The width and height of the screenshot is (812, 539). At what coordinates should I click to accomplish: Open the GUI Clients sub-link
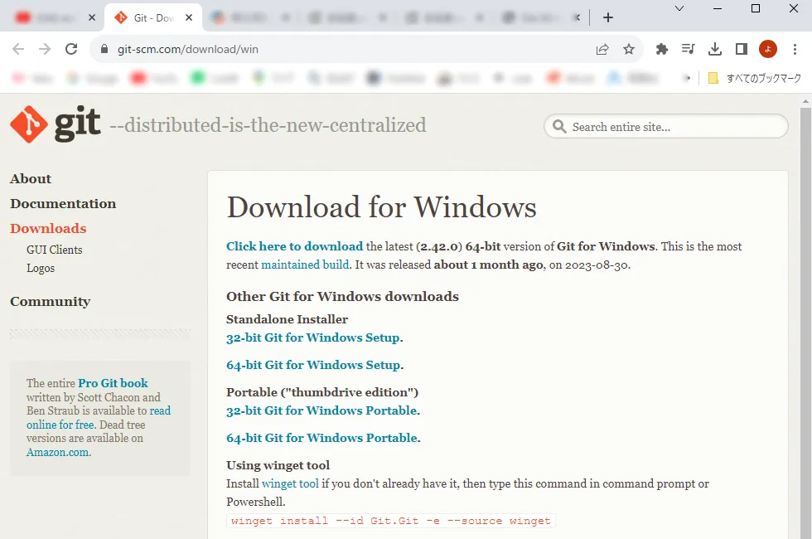point(55,250)
